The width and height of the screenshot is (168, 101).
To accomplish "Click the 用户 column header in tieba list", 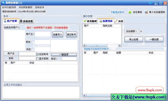I will tap(92, 26).
